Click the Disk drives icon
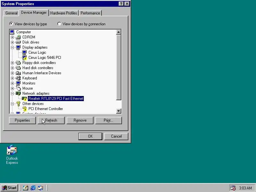 pos(18,42)
